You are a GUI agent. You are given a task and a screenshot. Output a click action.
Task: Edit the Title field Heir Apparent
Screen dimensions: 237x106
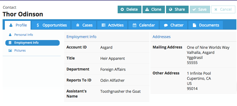coord(113,58)
